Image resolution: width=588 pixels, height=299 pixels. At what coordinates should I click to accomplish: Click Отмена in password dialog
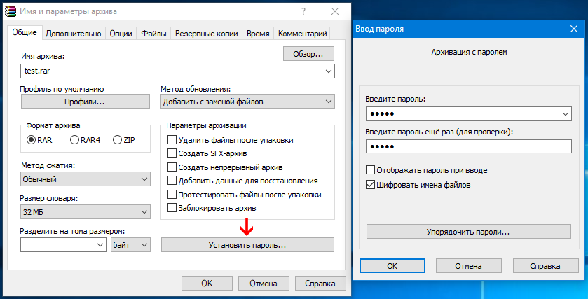pos(468,266)
